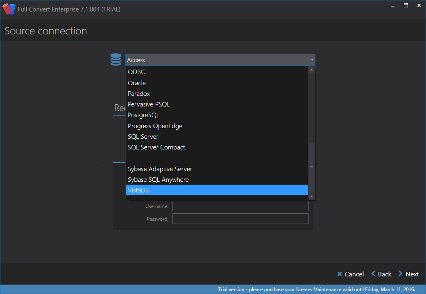The width and height of the screenshot is (426, 294).
Task: Click the Cancel button
Action: tap(351, 274)
